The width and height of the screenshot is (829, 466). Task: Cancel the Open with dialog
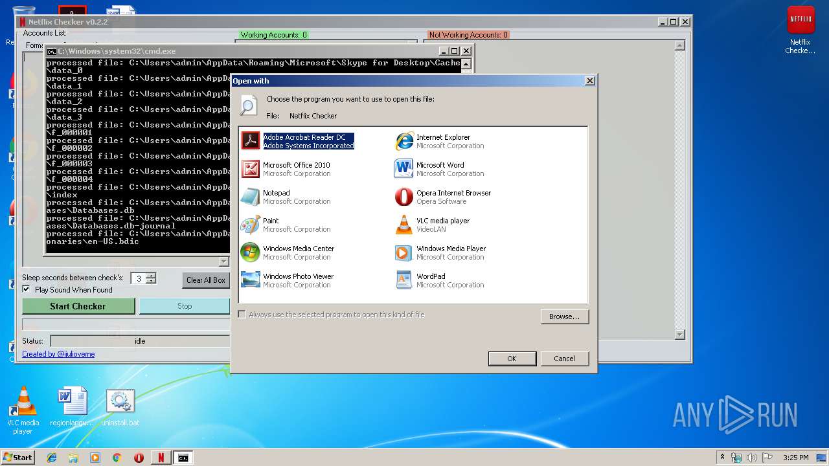564,359
